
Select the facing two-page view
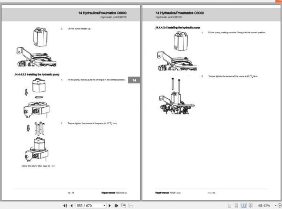click(243, 206)
